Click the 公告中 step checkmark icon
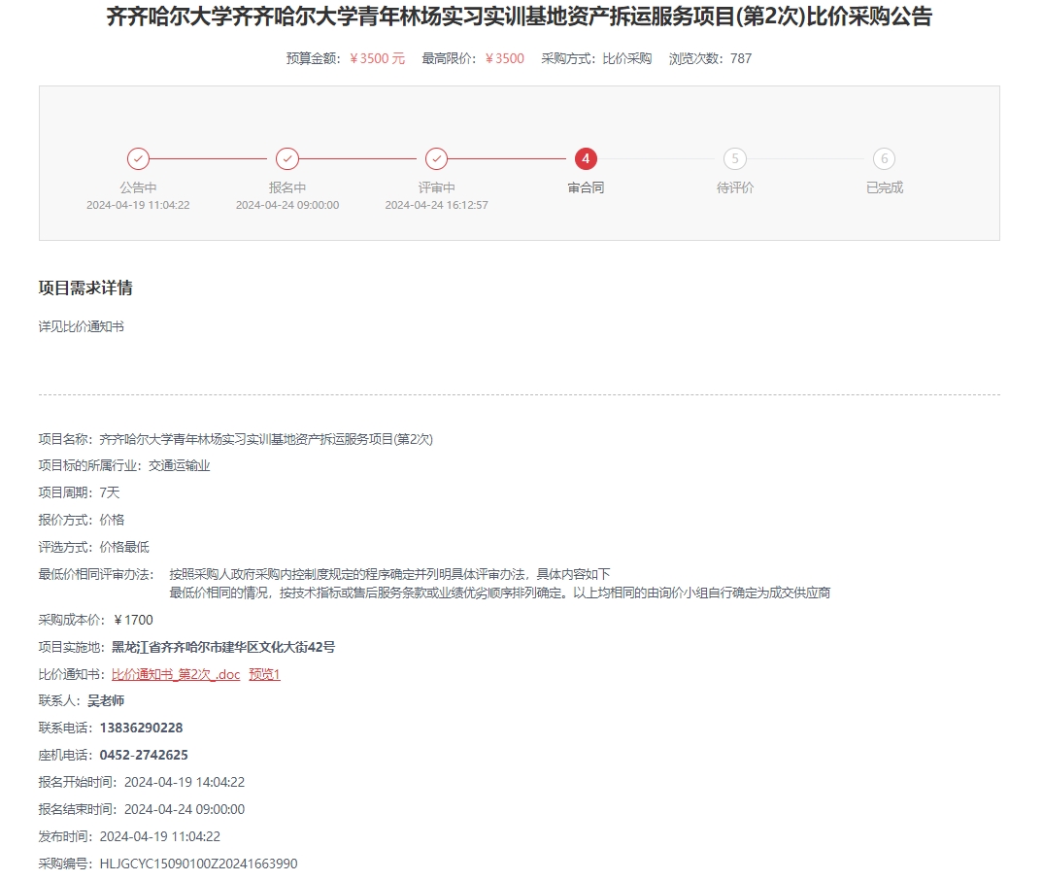Image resolution: width=1043 pixels, height=881 pixels. (x=138, y=158)
